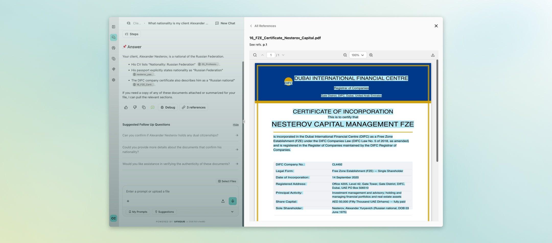
Task: Click 'DUBAI INTERNATIONAL FINANCIAL CENTRE' header text
Action: tap(351, 78)
